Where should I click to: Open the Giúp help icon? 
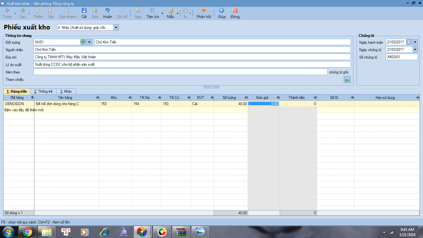[x=221, y=11]
